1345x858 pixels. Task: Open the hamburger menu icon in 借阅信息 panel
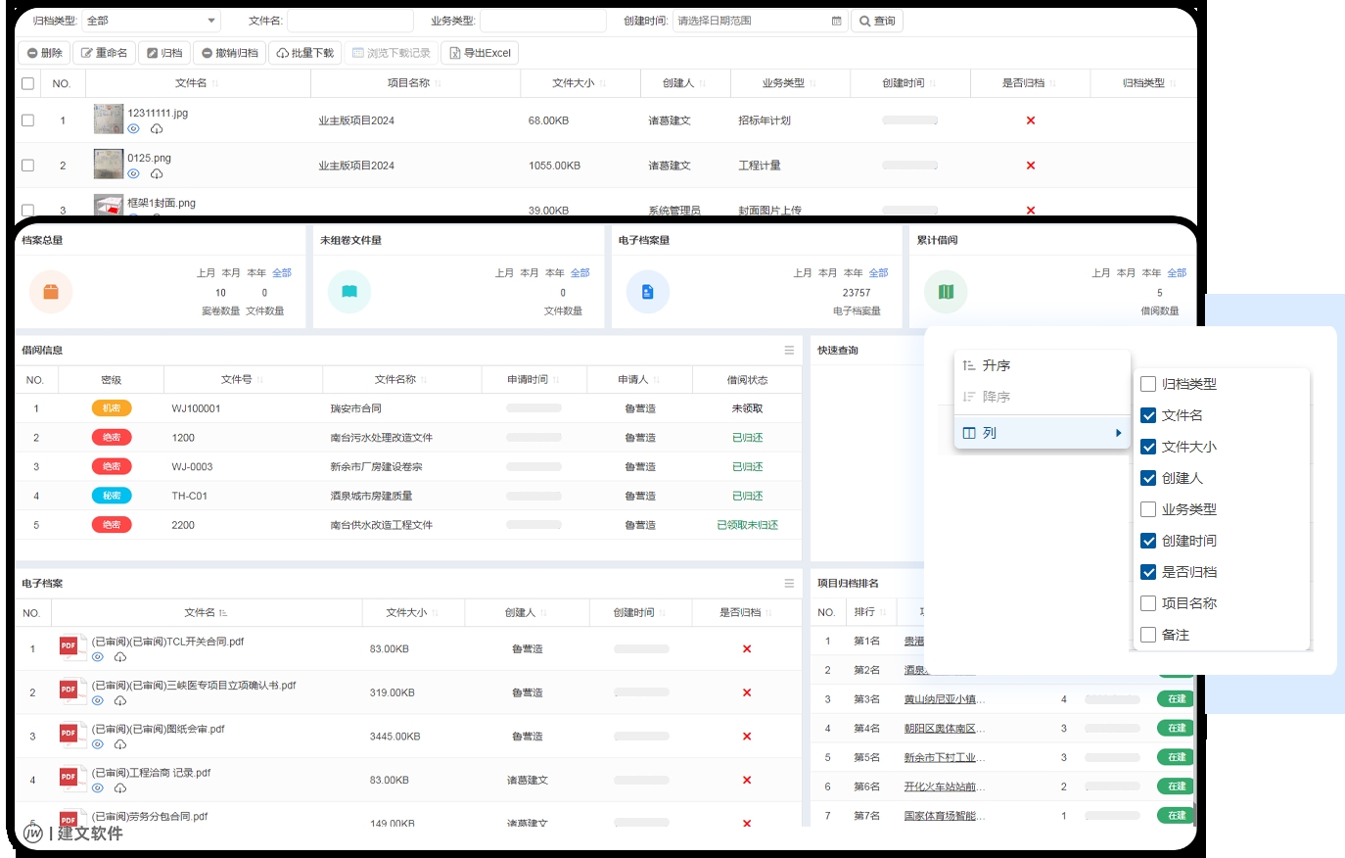click(x=789, y=351)
